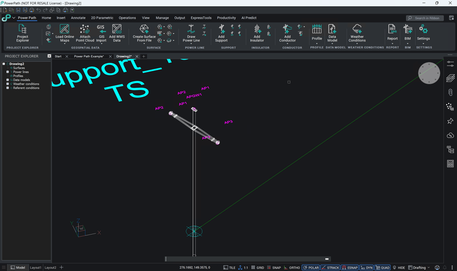Viewport: 457px width, 271px height.
Task: Open the properties sliders icon on right sidebar
Action: 450,64
